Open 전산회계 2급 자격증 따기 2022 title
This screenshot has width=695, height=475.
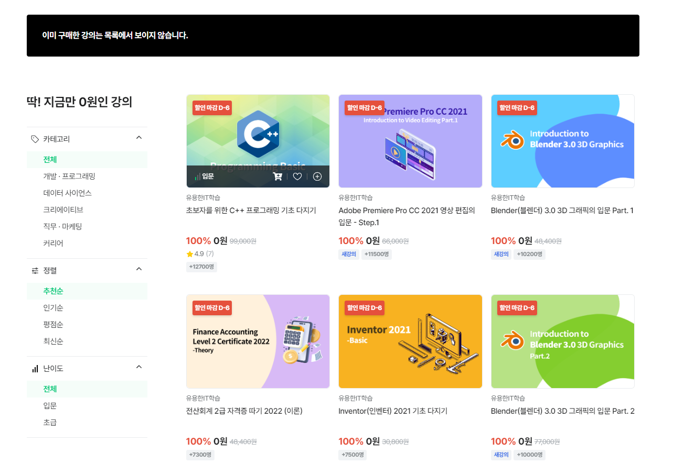(x=244, y=411)
